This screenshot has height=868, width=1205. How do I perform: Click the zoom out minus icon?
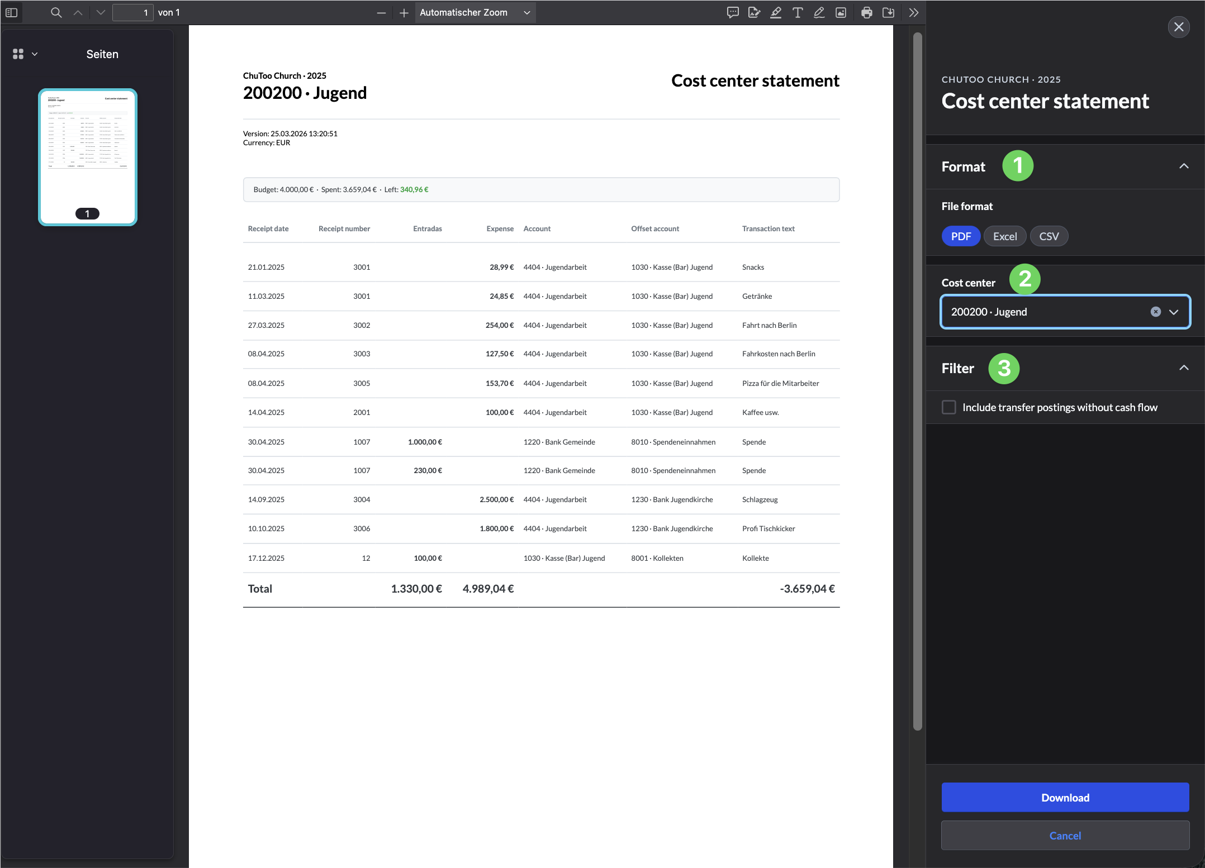pos(381,12)
